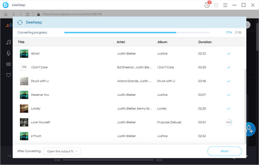Click the 45% progress circle for Love Yourself
The height and width of the screenshot is (165, 259).
[229, 122]
